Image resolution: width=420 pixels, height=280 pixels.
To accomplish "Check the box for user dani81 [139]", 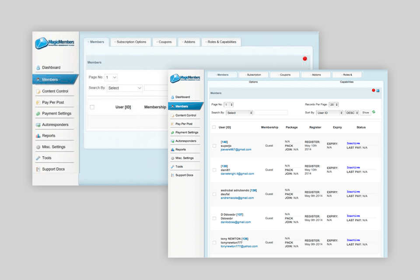I will point(214,170).
